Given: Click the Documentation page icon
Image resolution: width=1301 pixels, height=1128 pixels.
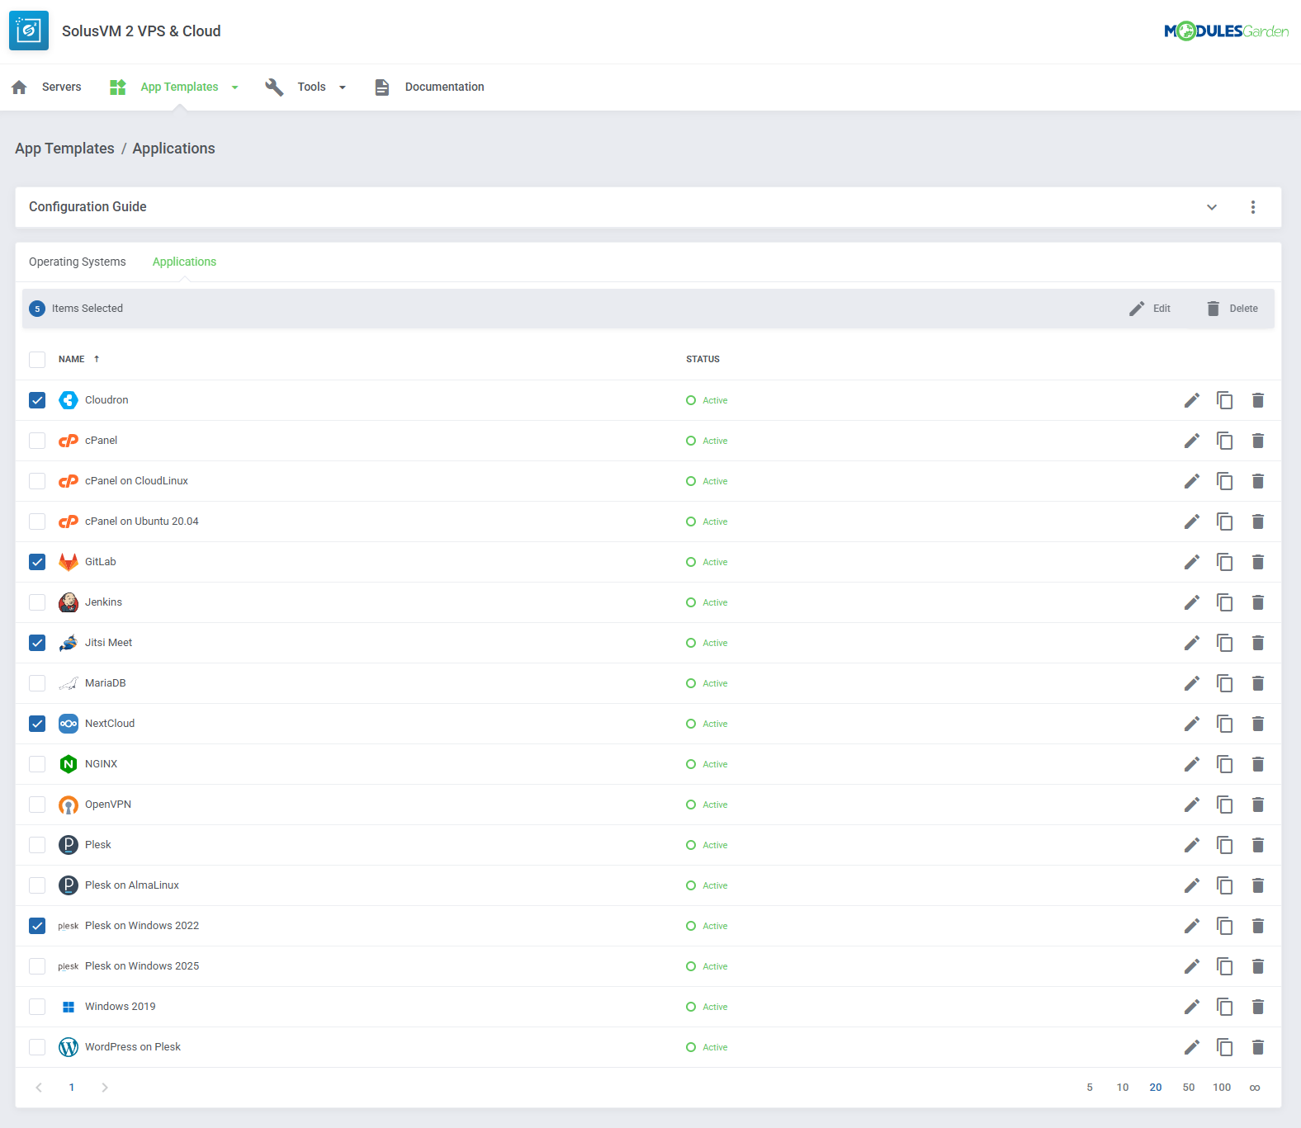Looking at the screenshot, I should point(381,87).
